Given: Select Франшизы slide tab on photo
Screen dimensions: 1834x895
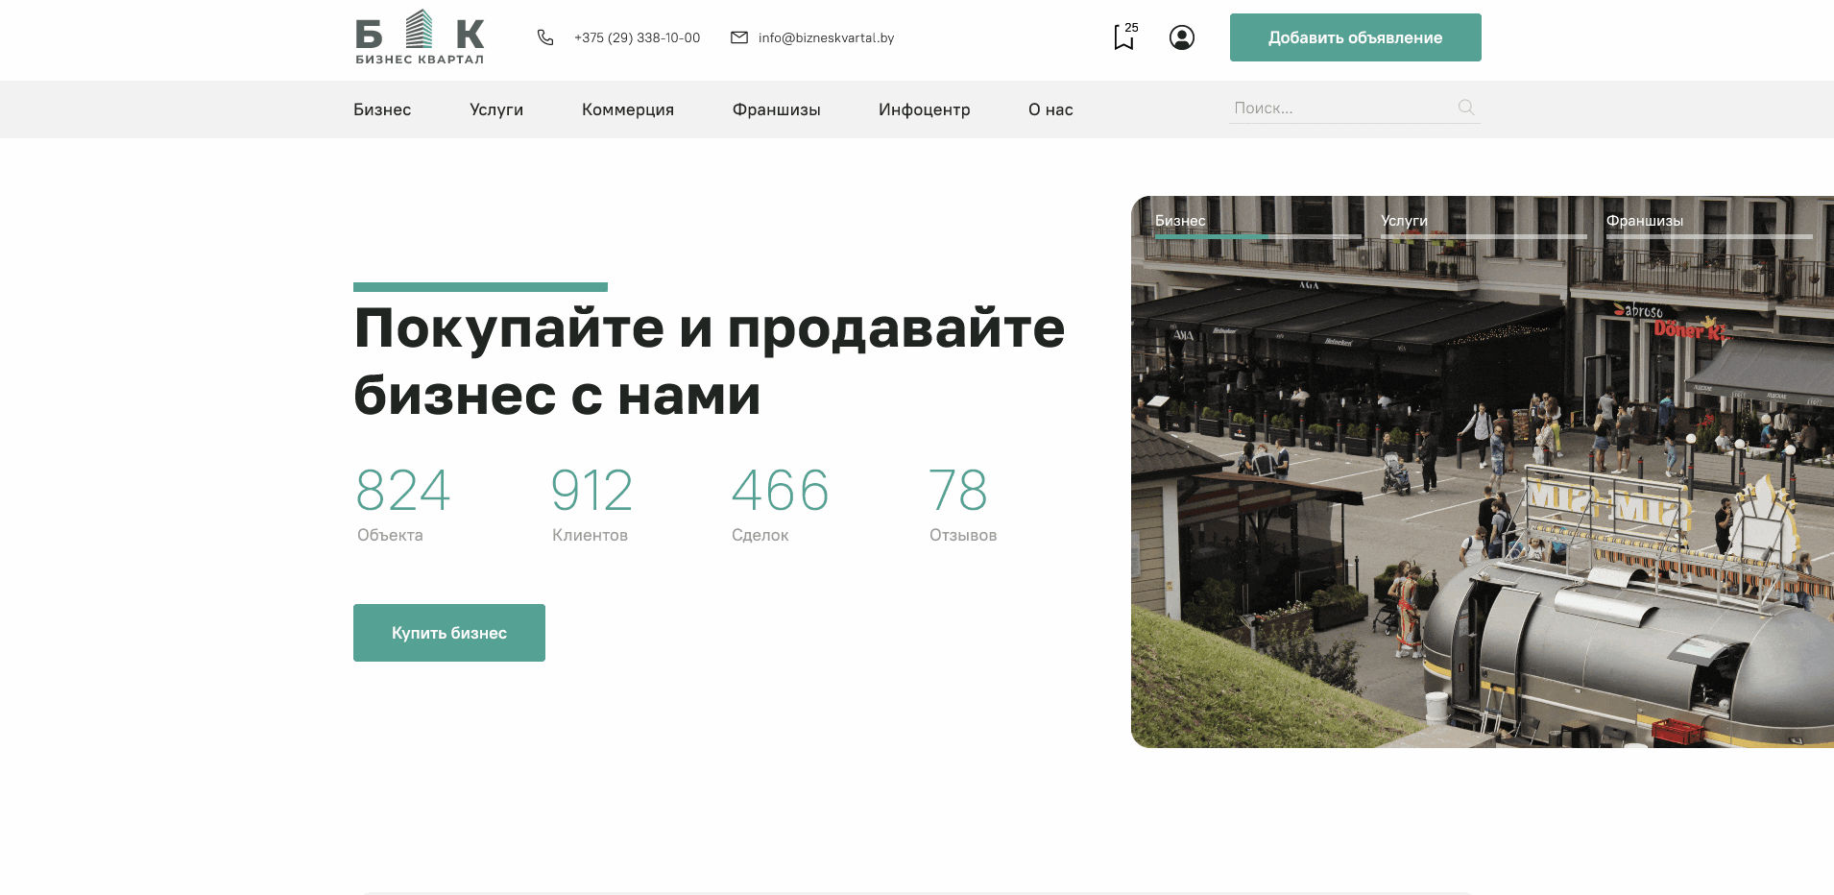Looking at the screenshot, I should click(1709, 224).
